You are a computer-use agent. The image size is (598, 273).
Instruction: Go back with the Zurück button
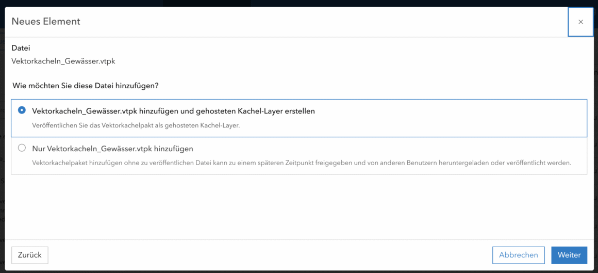[30, 255]
